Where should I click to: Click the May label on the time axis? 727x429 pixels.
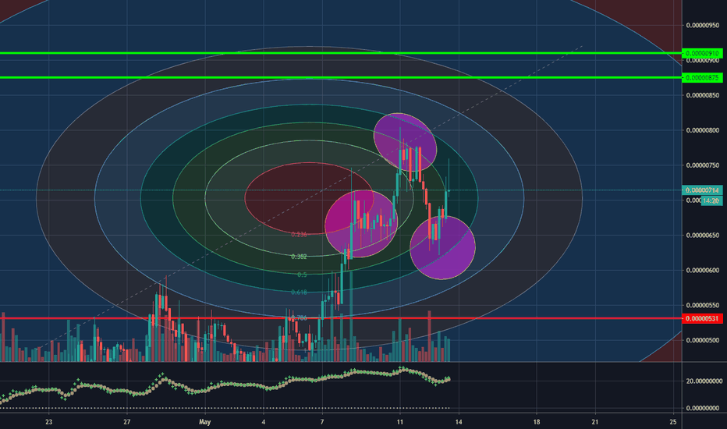[204, 422]
